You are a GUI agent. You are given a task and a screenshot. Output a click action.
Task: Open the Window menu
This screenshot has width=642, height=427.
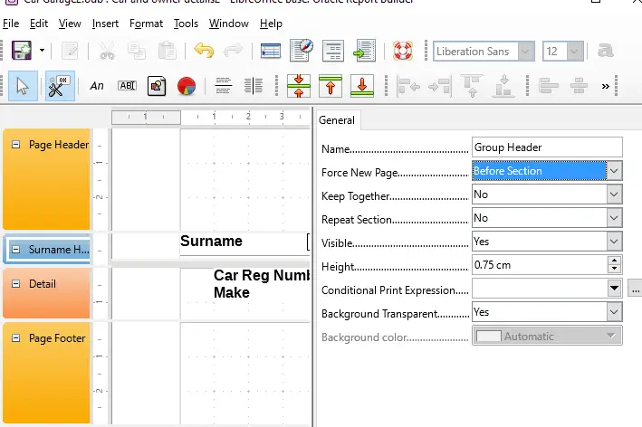click(229, 24)
